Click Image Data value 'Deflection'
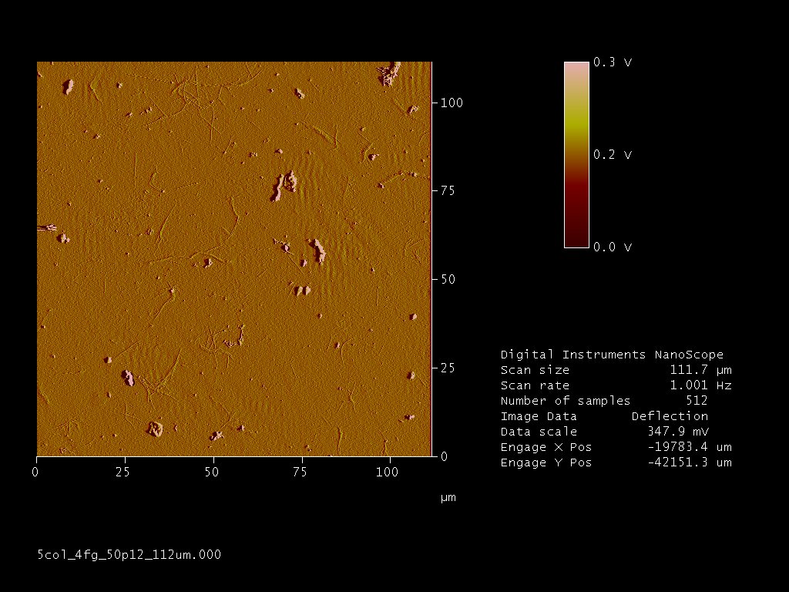The height and width of the screenshot is (592, 789). coord(670,416)
